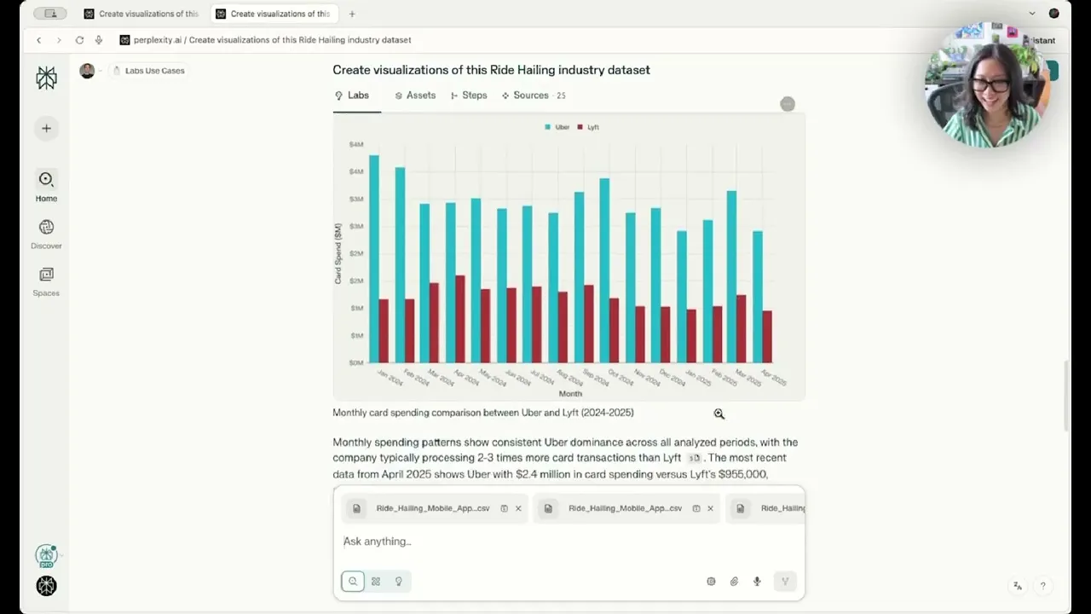Click the Ask anything input field

569,542
